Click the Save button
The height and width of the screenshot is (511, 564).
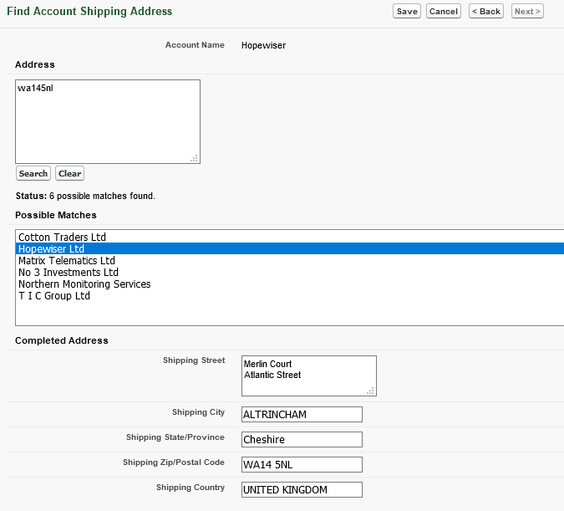tap(407, 11)
